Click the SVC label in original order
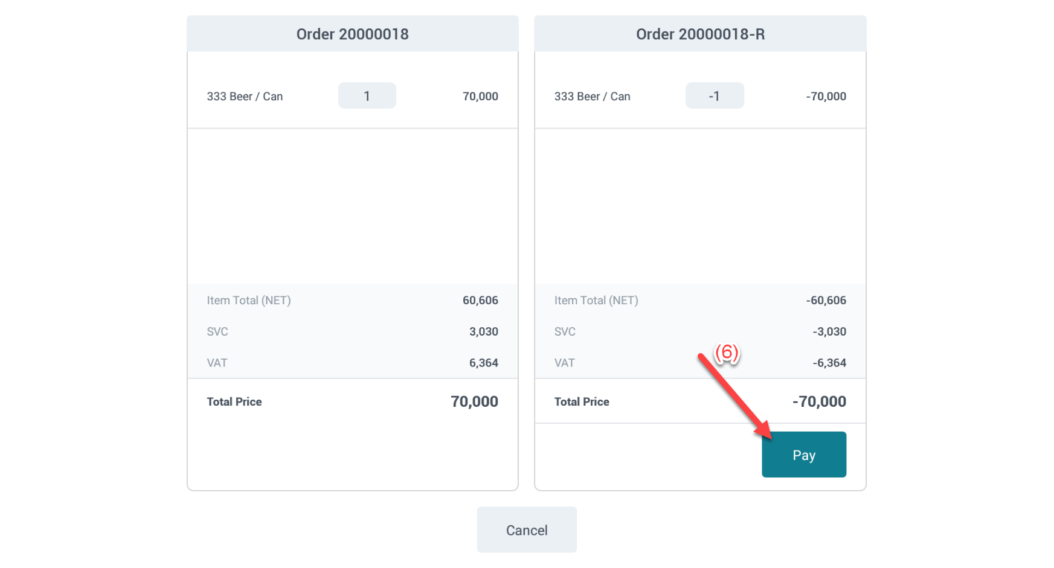 [217, 332]
